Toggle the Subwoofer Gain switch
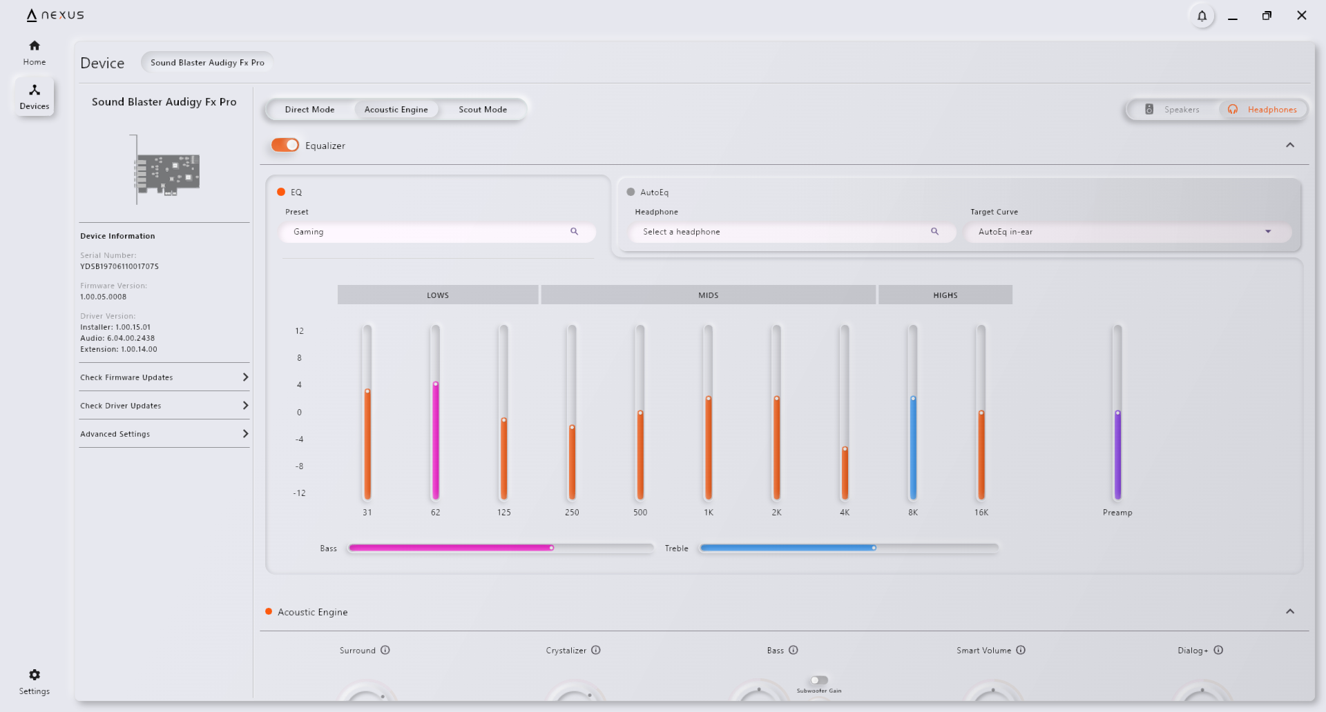 (x=819, y=680)
